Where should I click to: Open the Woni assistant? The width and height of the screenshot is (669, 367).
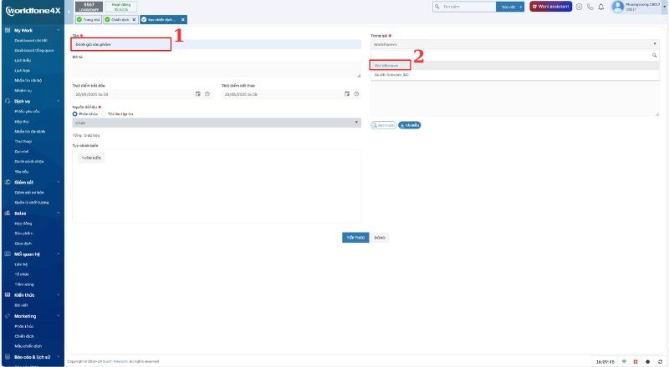point(550,7)
